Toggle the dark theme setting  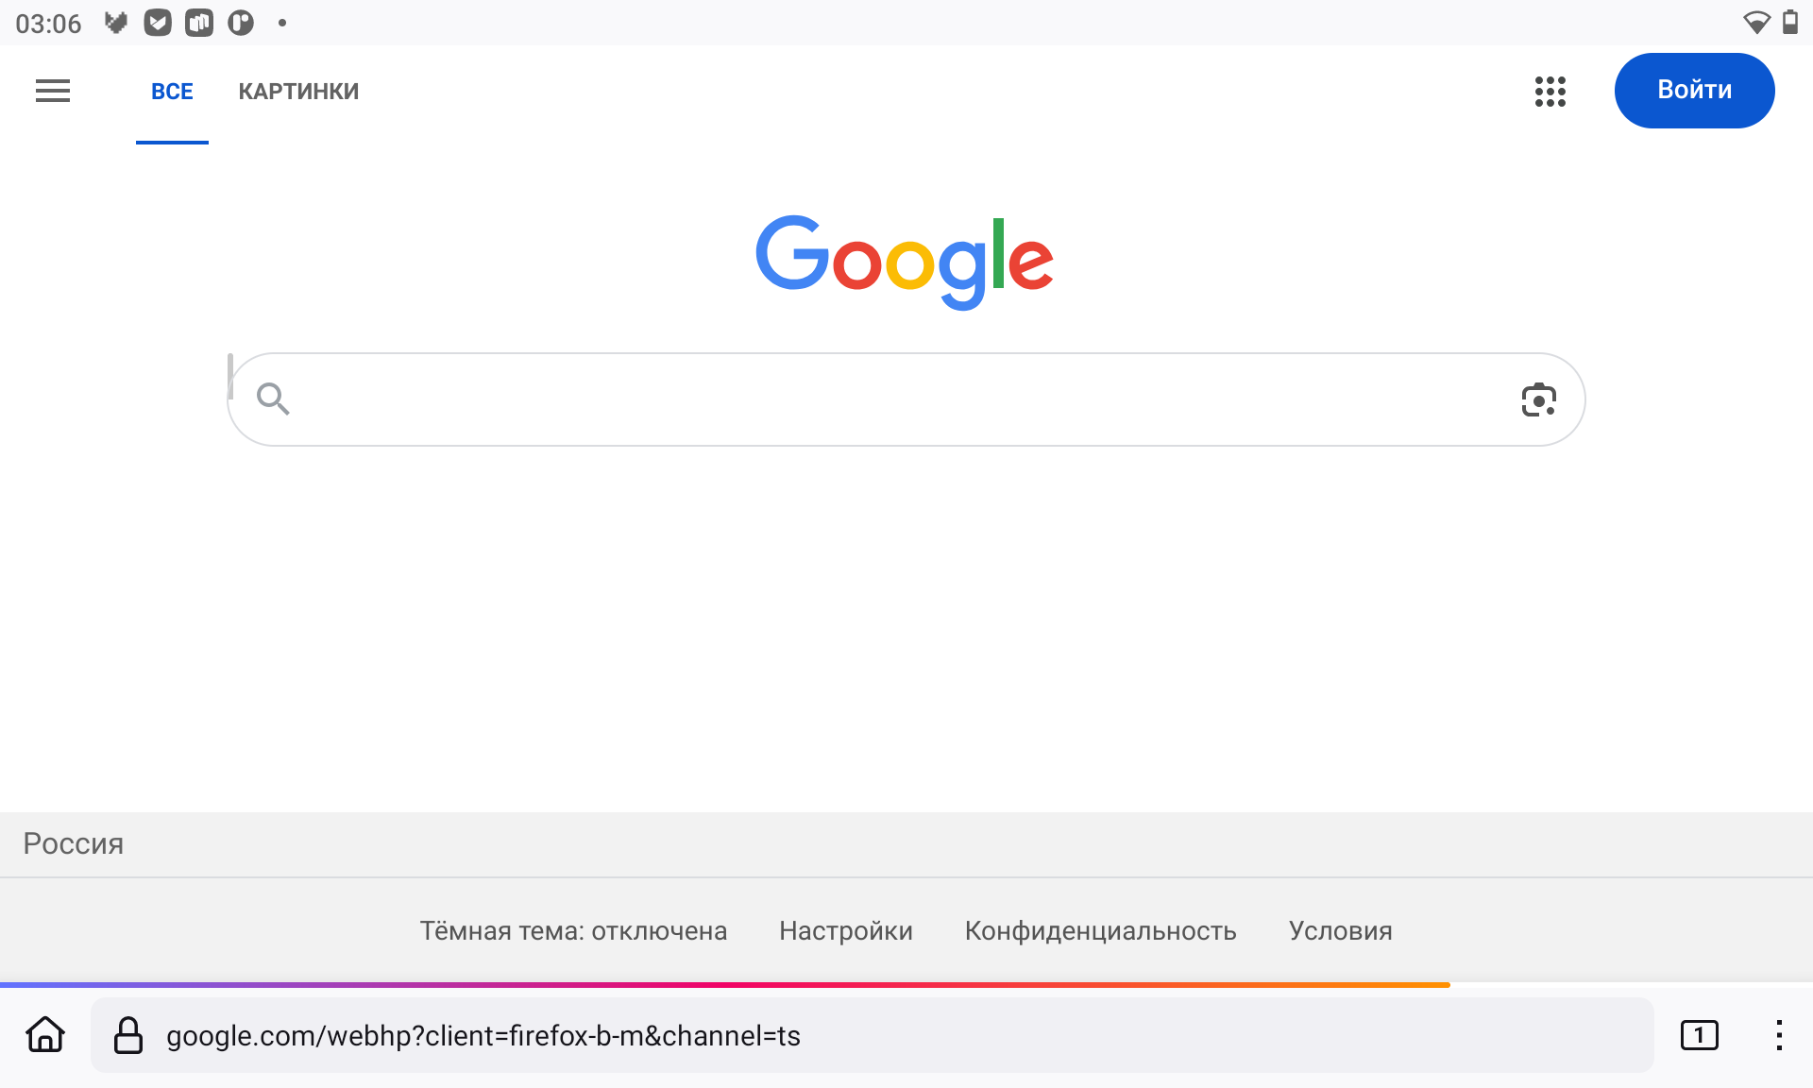pyautogui.click(x=573, y=931)
